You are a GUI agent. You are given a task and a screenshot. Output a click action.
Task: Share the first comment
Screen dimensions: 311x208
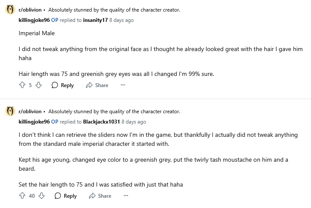tap(97, 85)
